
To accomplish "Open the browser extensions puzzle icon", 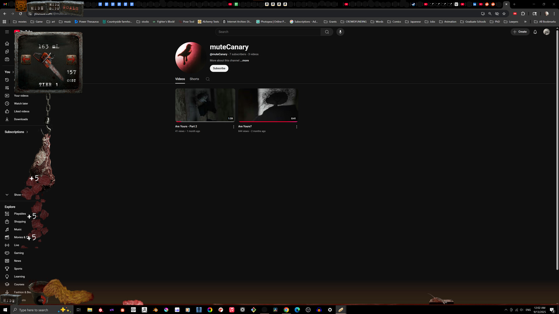I will pos(523,14).
